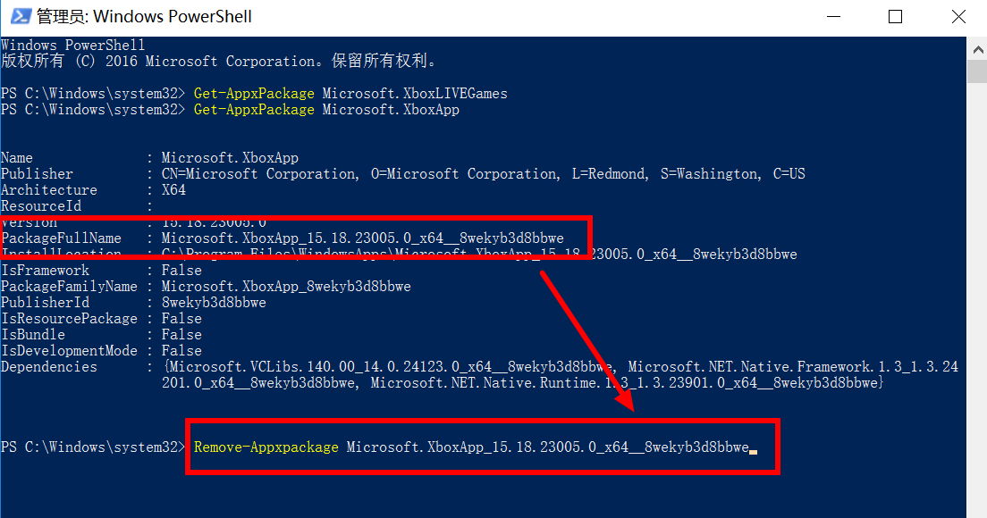Click the IsFramework False value

click(181, 271)
